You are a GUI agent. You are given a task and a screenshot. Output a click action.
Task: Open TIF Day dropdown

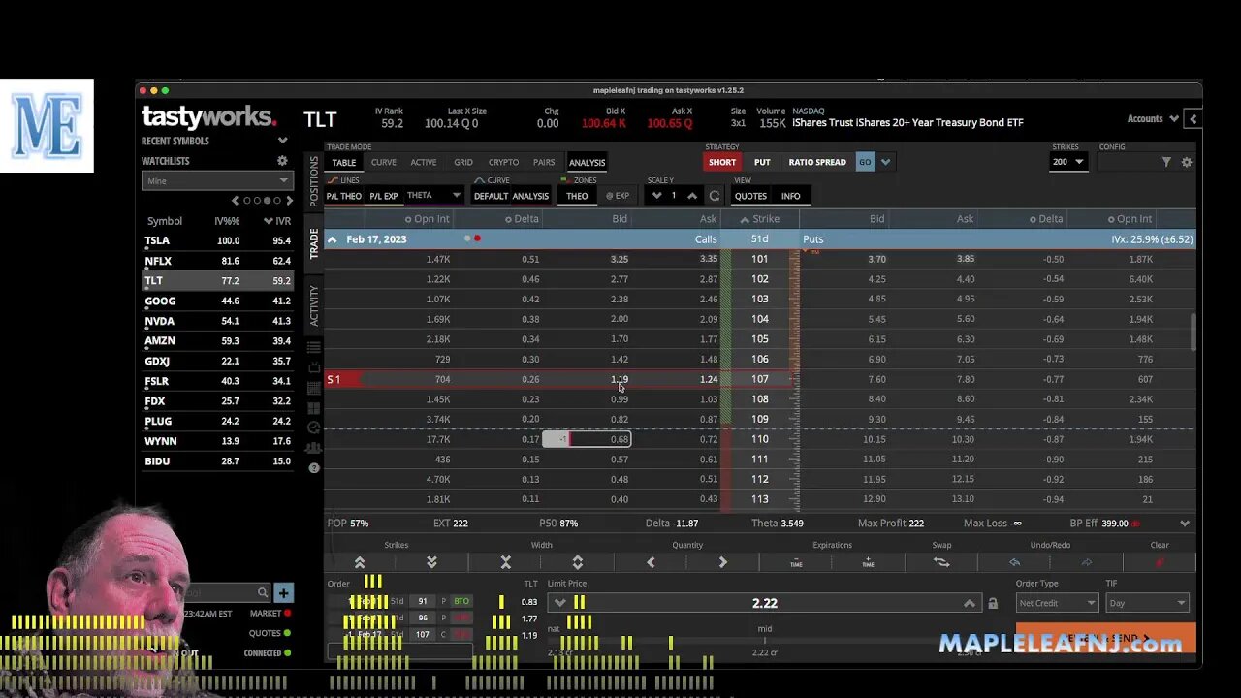1147,603
